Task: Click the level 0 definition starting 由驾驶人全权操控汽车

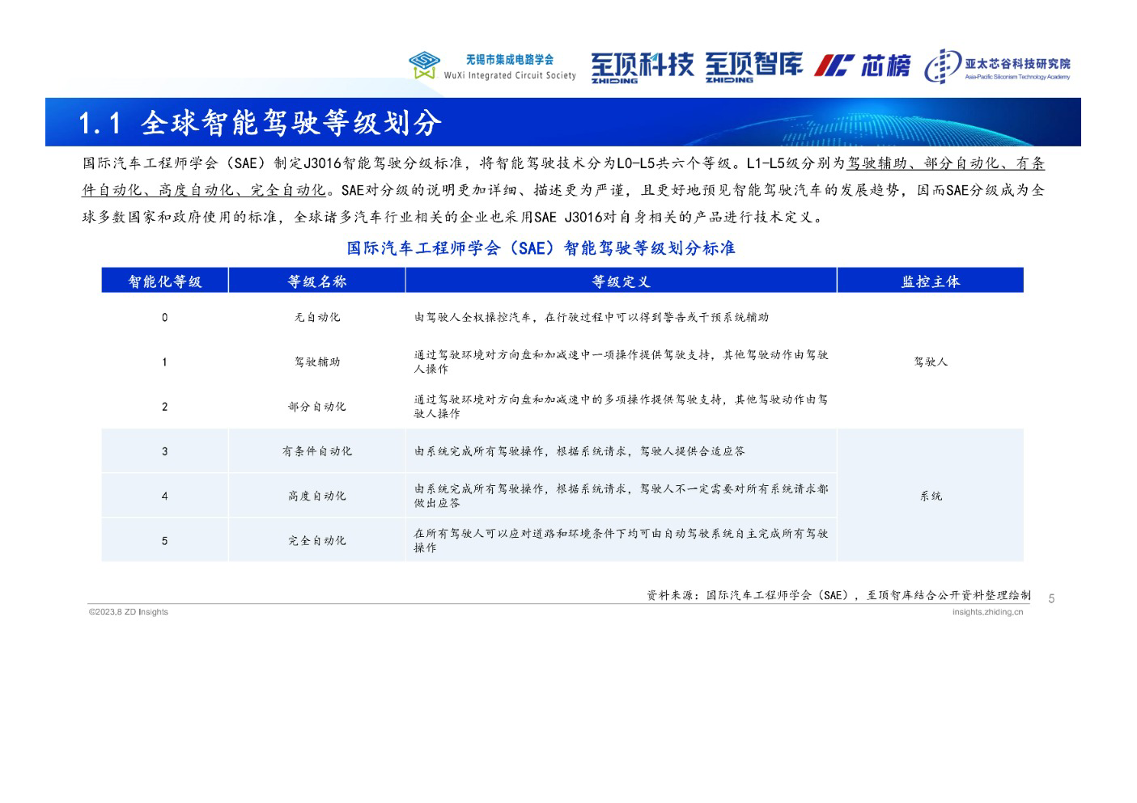Action: (x=592, y=318)
